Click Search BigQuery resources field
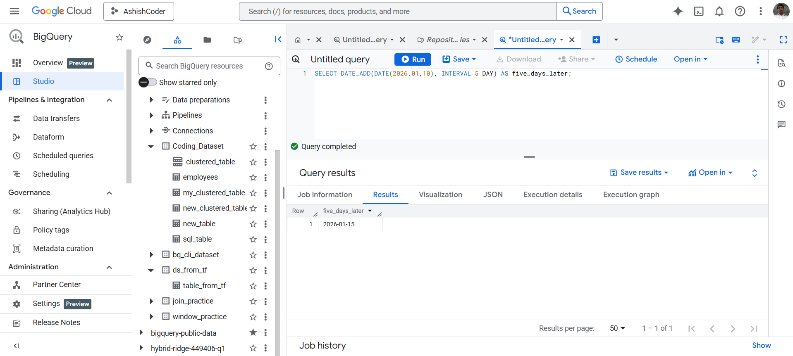This screenshot has height=356, width=793. click(209, 66)
